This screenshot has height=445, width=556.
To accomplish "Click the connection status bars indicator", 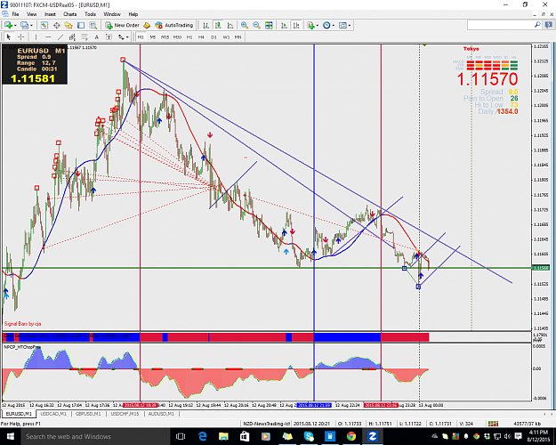I will click(x=493, y=424).
